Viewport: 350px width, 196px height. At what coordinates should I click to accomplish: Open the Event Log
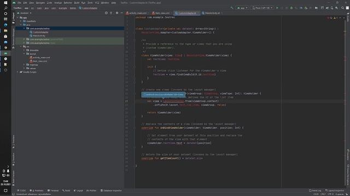[x=315, y=191]
